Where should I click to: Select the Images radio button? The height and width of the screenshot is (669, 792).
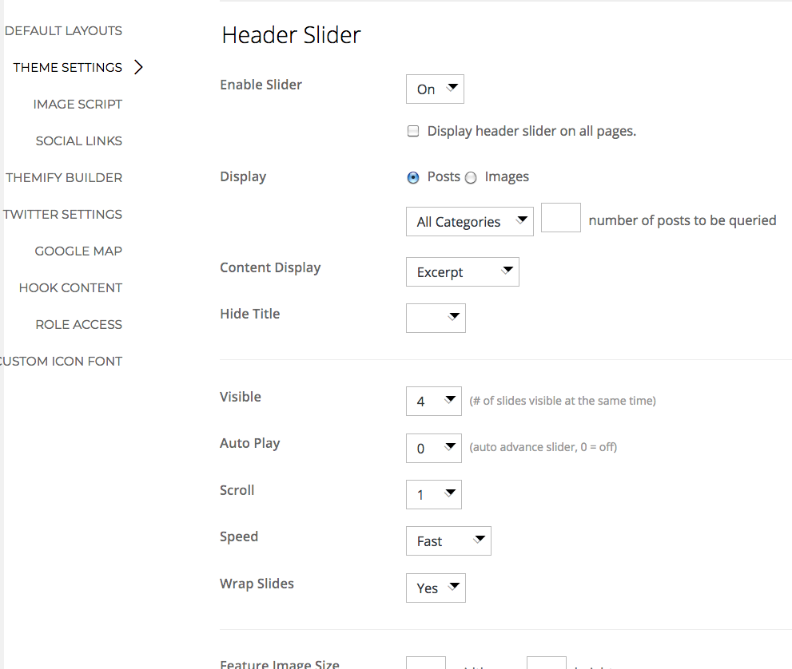tap(471, 178)
